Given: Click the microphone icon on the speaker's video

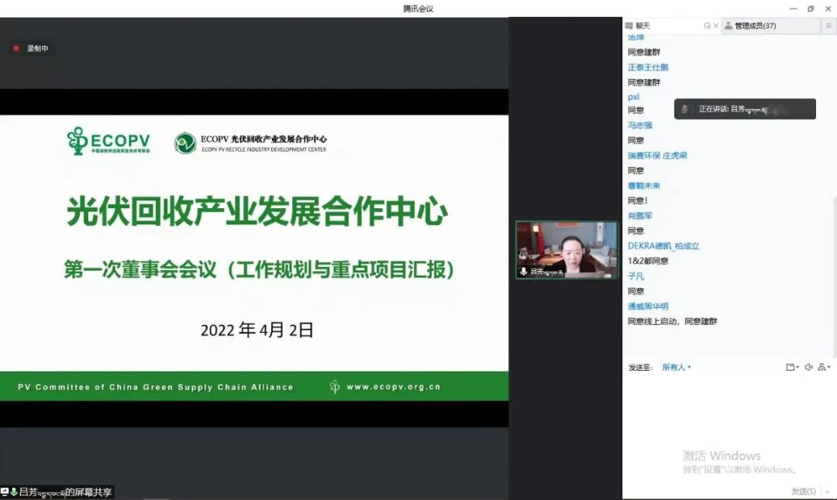Looking at the screenshot, I should coord(524,272).
